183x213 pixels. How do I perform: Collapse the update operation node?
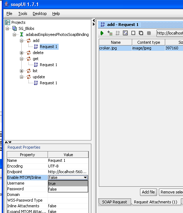point(21,77)
